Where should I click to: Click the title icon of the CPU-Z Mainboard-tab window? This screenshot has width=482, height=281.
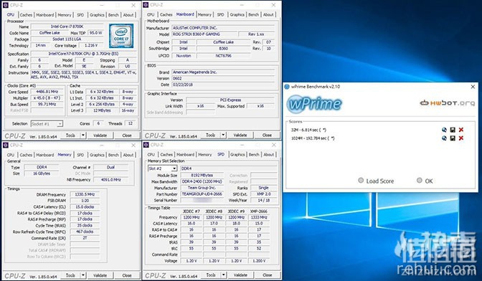pos(146,5)
